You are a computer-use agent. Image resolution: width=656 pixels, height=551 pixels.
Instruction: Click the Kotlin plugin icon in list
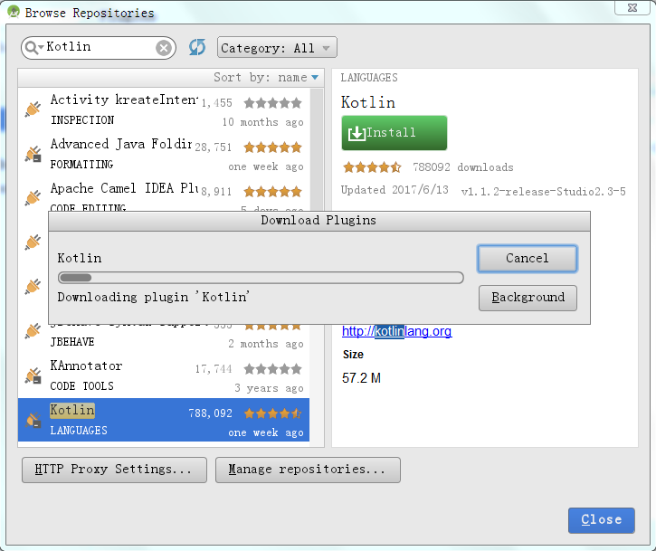point(33,420)
